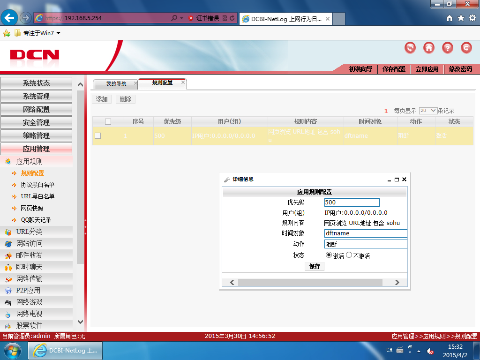Image resolution: width=480 pixels, height=360 pixels.
Task: Click the red help question mark icon
Action: (x=447, y=48)
